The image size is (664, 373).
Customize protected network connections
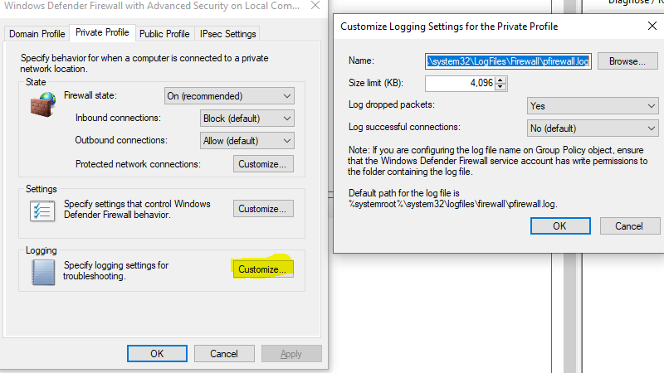(263, 164)
